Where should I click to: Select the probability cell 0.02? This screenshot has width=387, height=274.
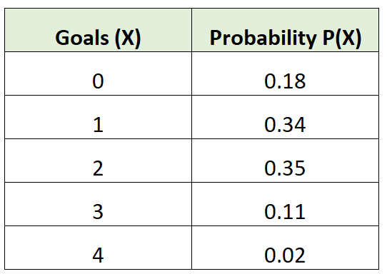coord(285,248)
